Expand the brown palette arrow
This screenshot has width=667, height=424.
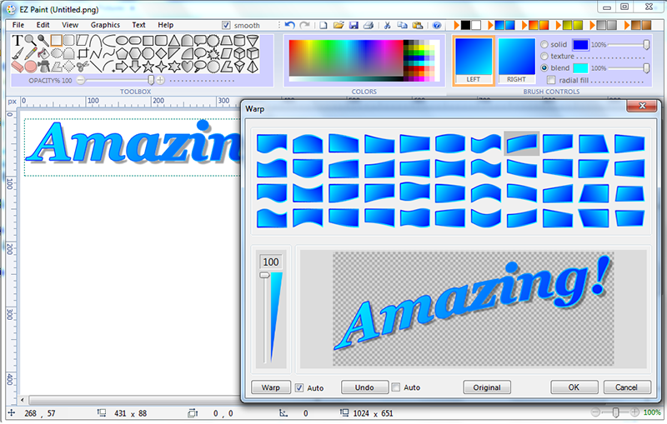627,25
